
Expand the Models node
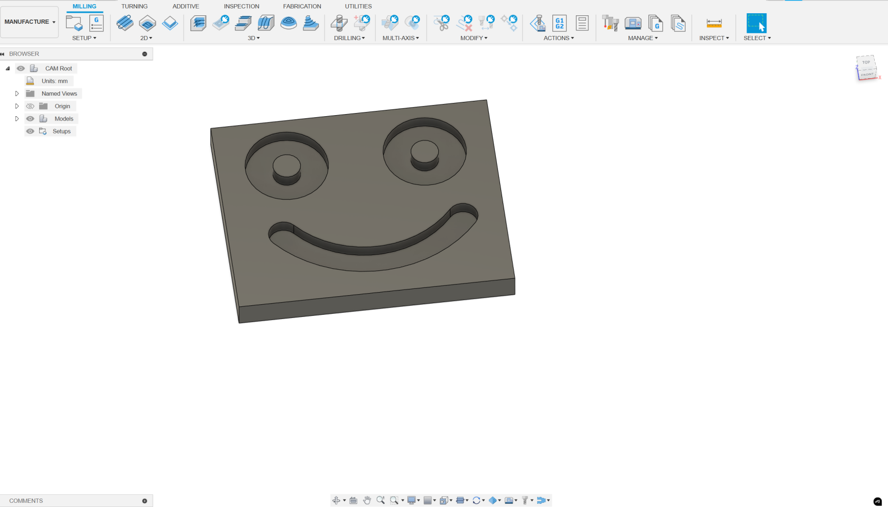click(x=17, y=119)
